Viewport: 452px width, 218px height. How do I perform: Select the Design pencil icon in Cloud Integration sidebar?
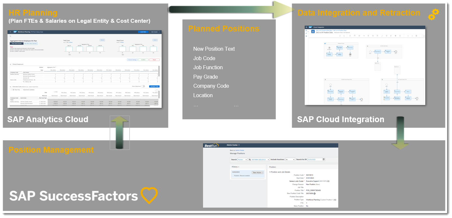pos(306,33)
